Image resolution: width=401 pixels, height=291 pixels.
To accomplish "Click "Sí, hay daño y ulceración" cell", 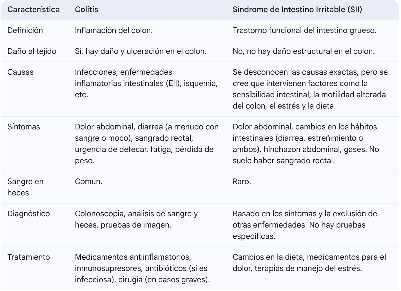I will coord(141,51).
